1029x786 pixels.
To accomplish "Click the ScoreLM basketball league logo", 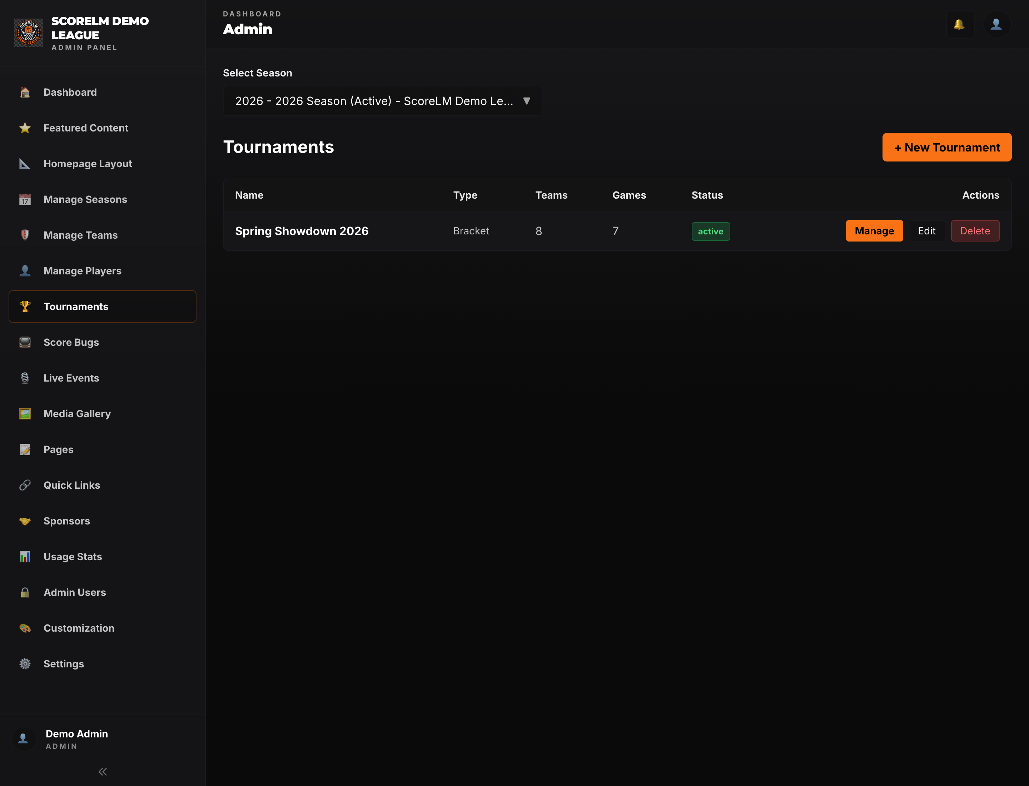I will click(x=29, y=33).
